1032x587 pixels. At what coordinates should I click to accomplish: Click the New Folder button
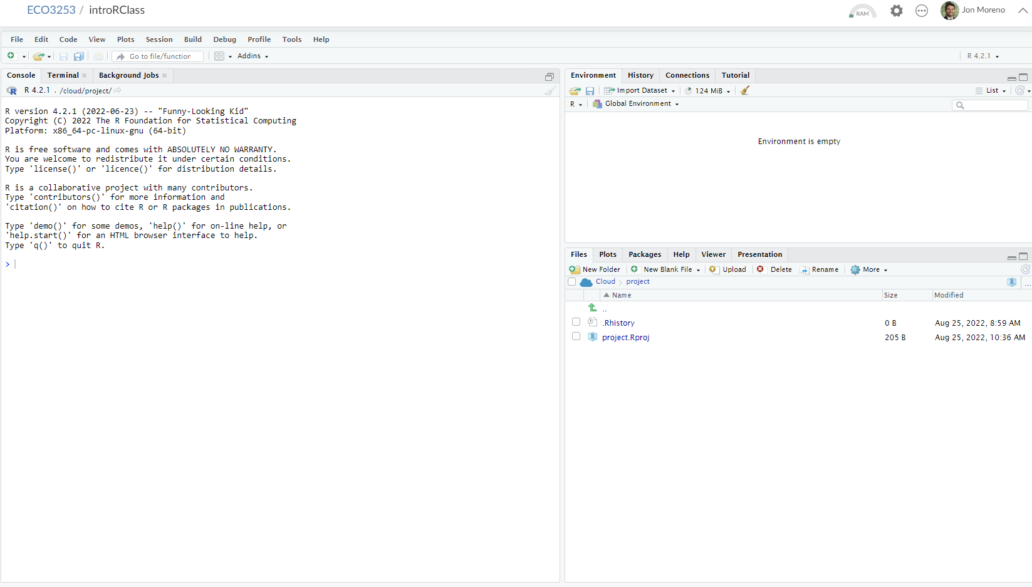595,270
